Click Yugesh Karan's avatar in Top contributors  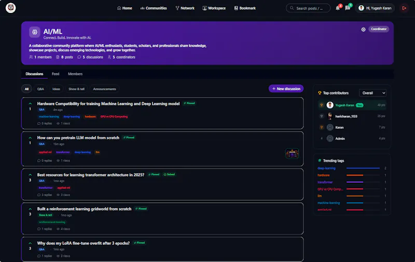pyautogui.click(x=330, y=105)
